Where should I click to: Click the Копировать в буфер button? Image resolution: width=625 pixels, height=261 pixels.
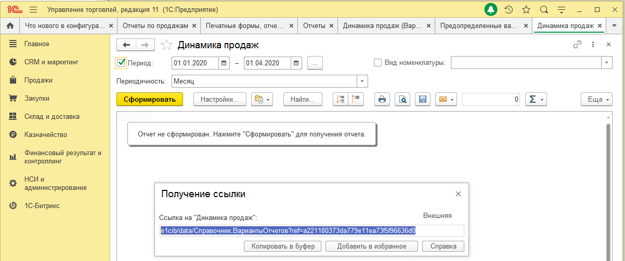click(283, 246)
